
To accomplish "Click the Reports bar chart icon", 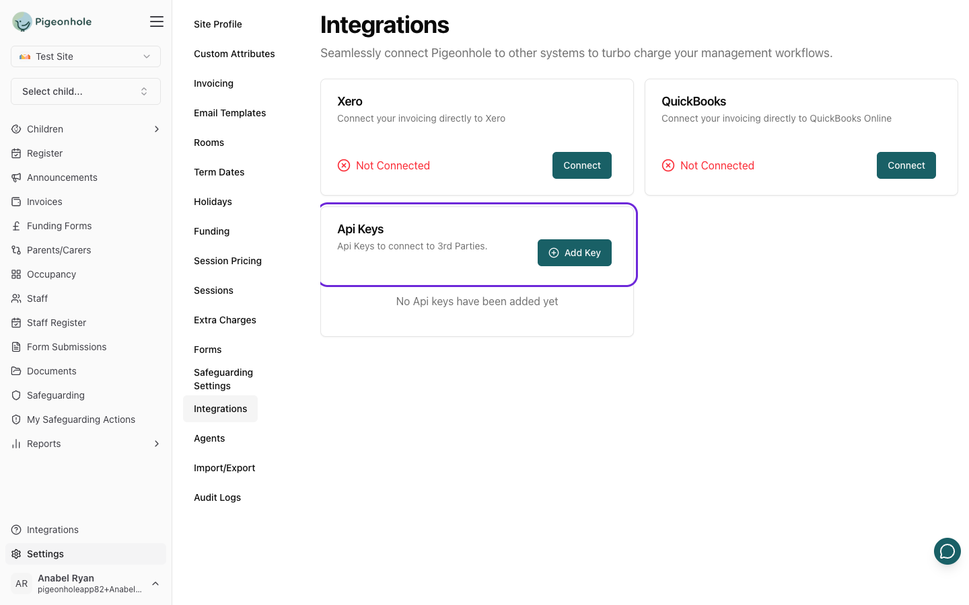I will pos(16,444).
